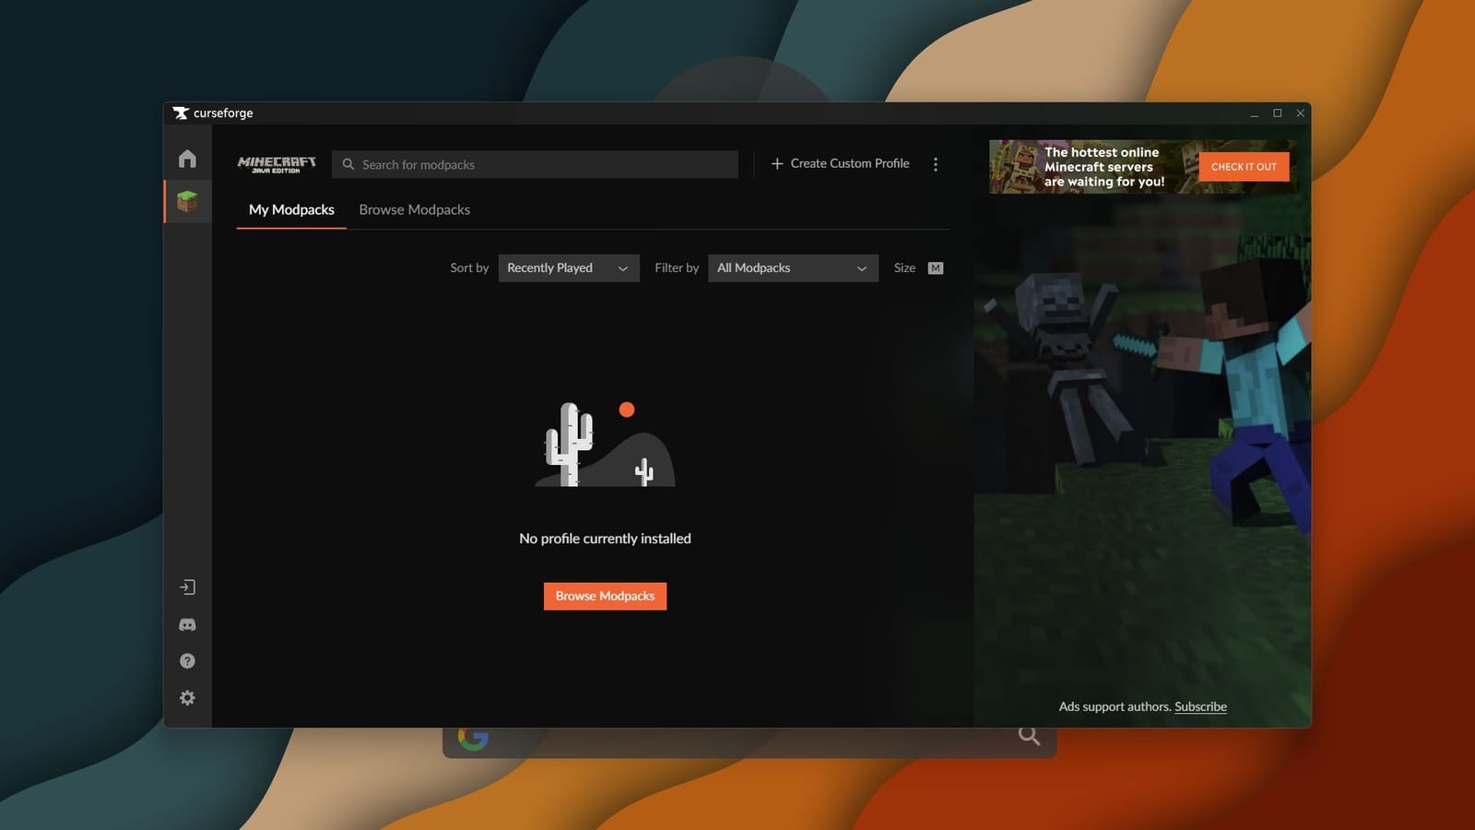Click the Browse Modpacks button

click(x=605, y=596)
